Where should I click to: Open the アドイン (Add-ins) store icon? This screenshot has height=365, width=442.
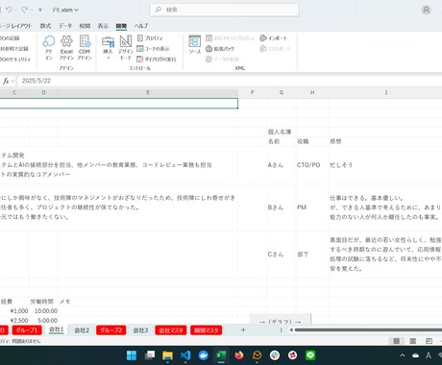tap(49, 47)
